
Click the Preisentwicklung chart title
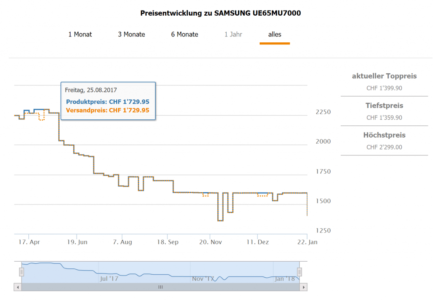pyautogui.click(x=220, y=13)
